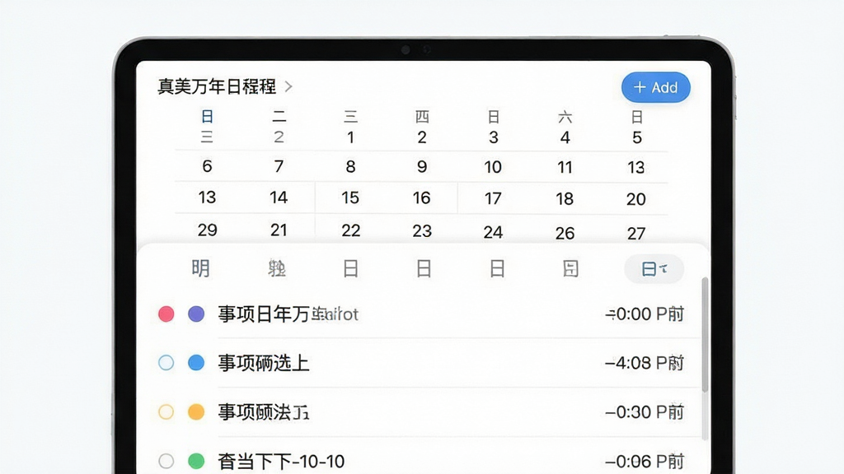Click blue color dot on 4:08 event
This screenshot has height=474, width=844.
tap(196, 363)
